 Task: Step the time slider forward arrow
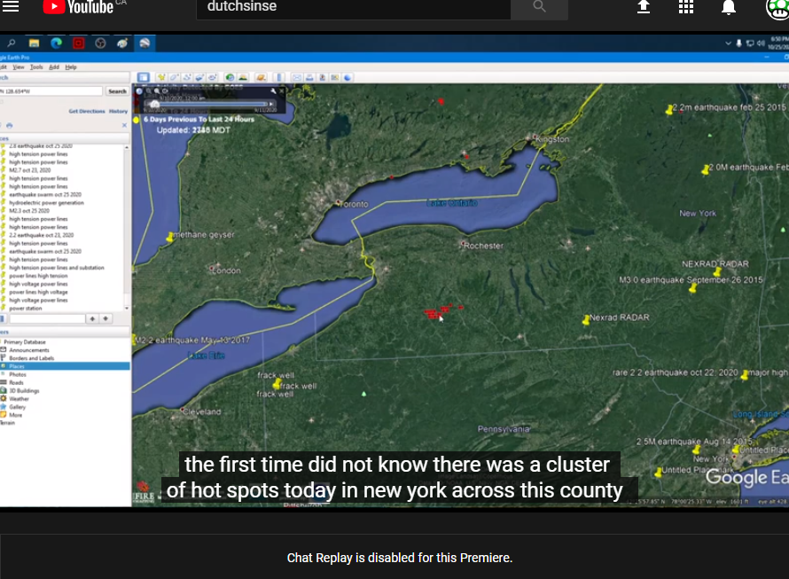pyautogui.click(x=271, y=105)
